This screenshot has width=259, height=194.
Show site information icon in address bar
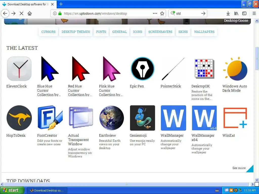55,13
